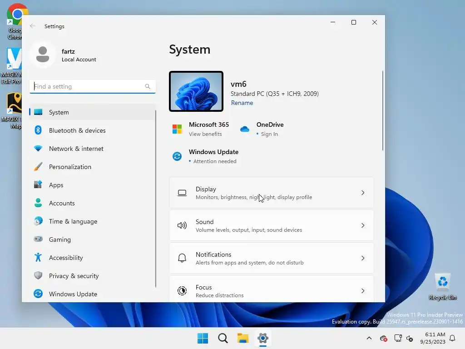Open the Sound settings card
Image resolution: width=465 pixels, height=349 pixels.
[x=272, y=225]
